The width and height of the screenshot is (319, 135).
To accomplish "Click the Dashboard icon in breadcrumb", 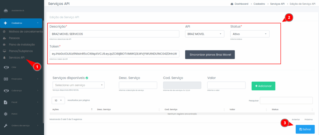I will [x=232, y=4].
